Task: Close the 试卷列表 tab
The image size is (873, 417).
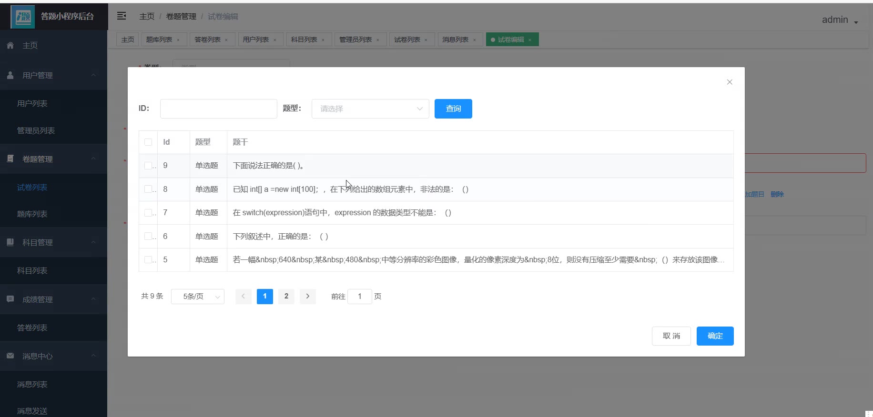Action: (x=426, y=40)
